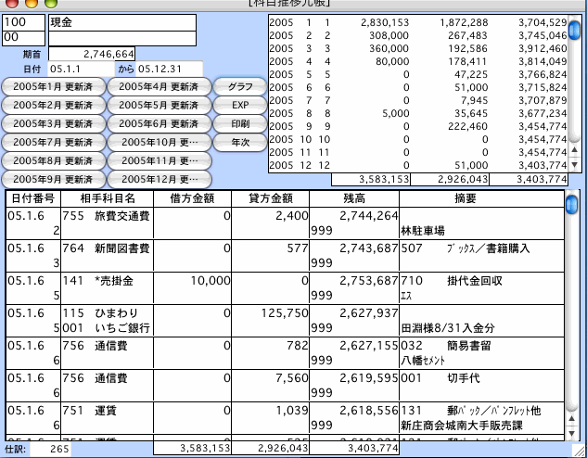
Task: Select the 2005年7月 更新済 month button
Action: pos(53,142)
